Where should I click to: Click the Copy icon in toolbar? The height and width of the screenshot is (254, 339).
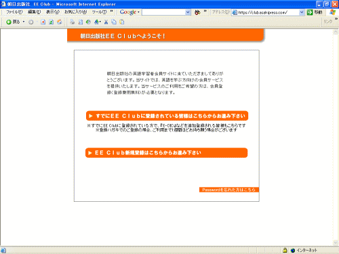click(x=114, y=22)
